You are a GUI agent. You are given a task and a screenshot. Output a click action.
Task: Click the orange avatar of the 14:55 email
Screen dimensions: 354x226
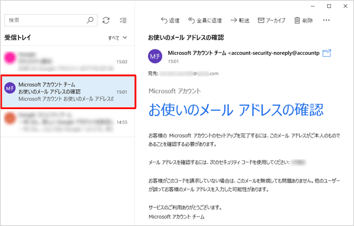pyautogui.click(x=10, y=118)
